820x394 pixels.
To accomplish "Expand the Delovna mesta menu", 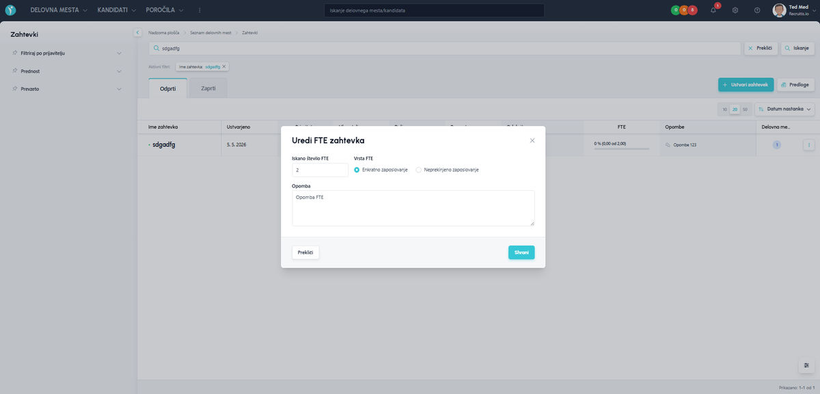I will point(59,10).
